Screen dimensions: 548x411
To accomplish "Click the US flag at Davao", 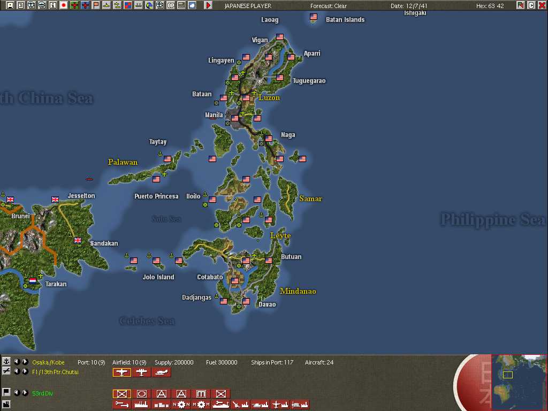I will click(246, 301).
